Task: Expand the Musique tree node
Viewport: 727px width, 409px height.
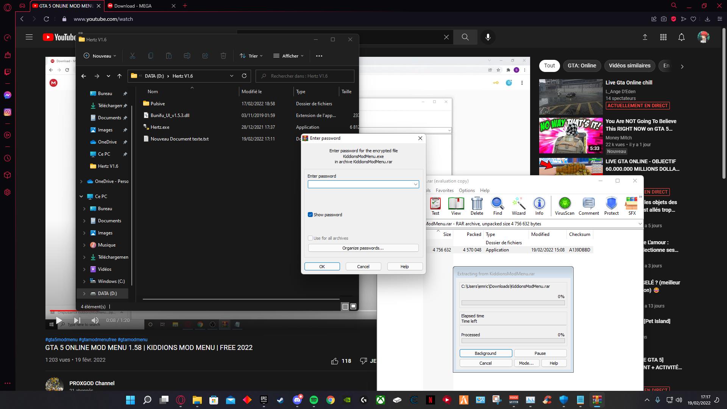Action: 84,245
